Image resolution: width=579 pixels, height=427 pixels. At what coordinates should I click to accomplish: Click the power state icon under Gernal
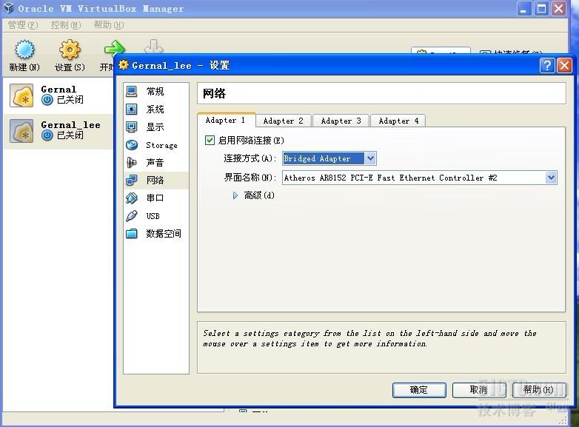[x=47, y=100]
